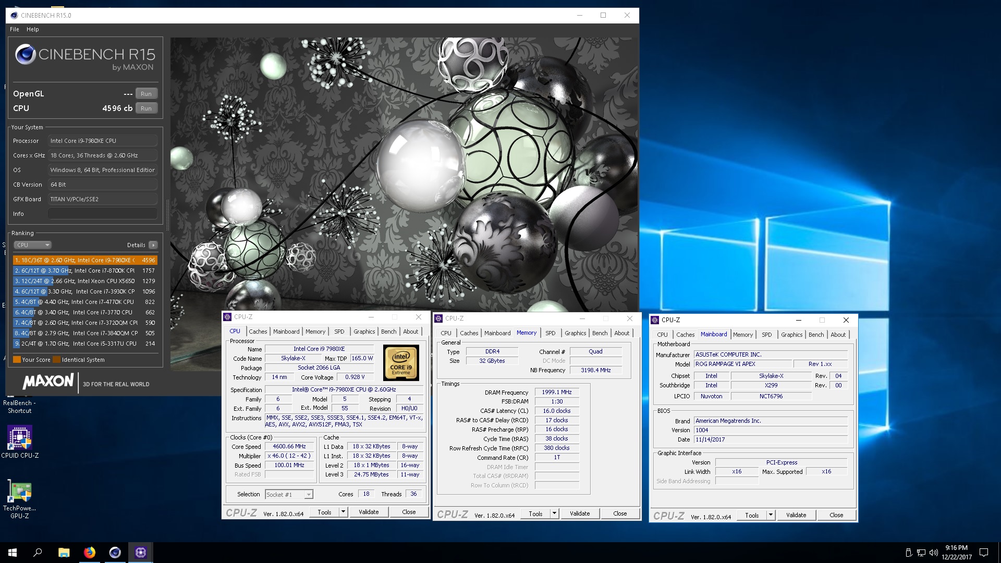Open the CPUID CPU-Z desktop icon
The width and height of the screenshot is (1001, 563).
(20, 442)
